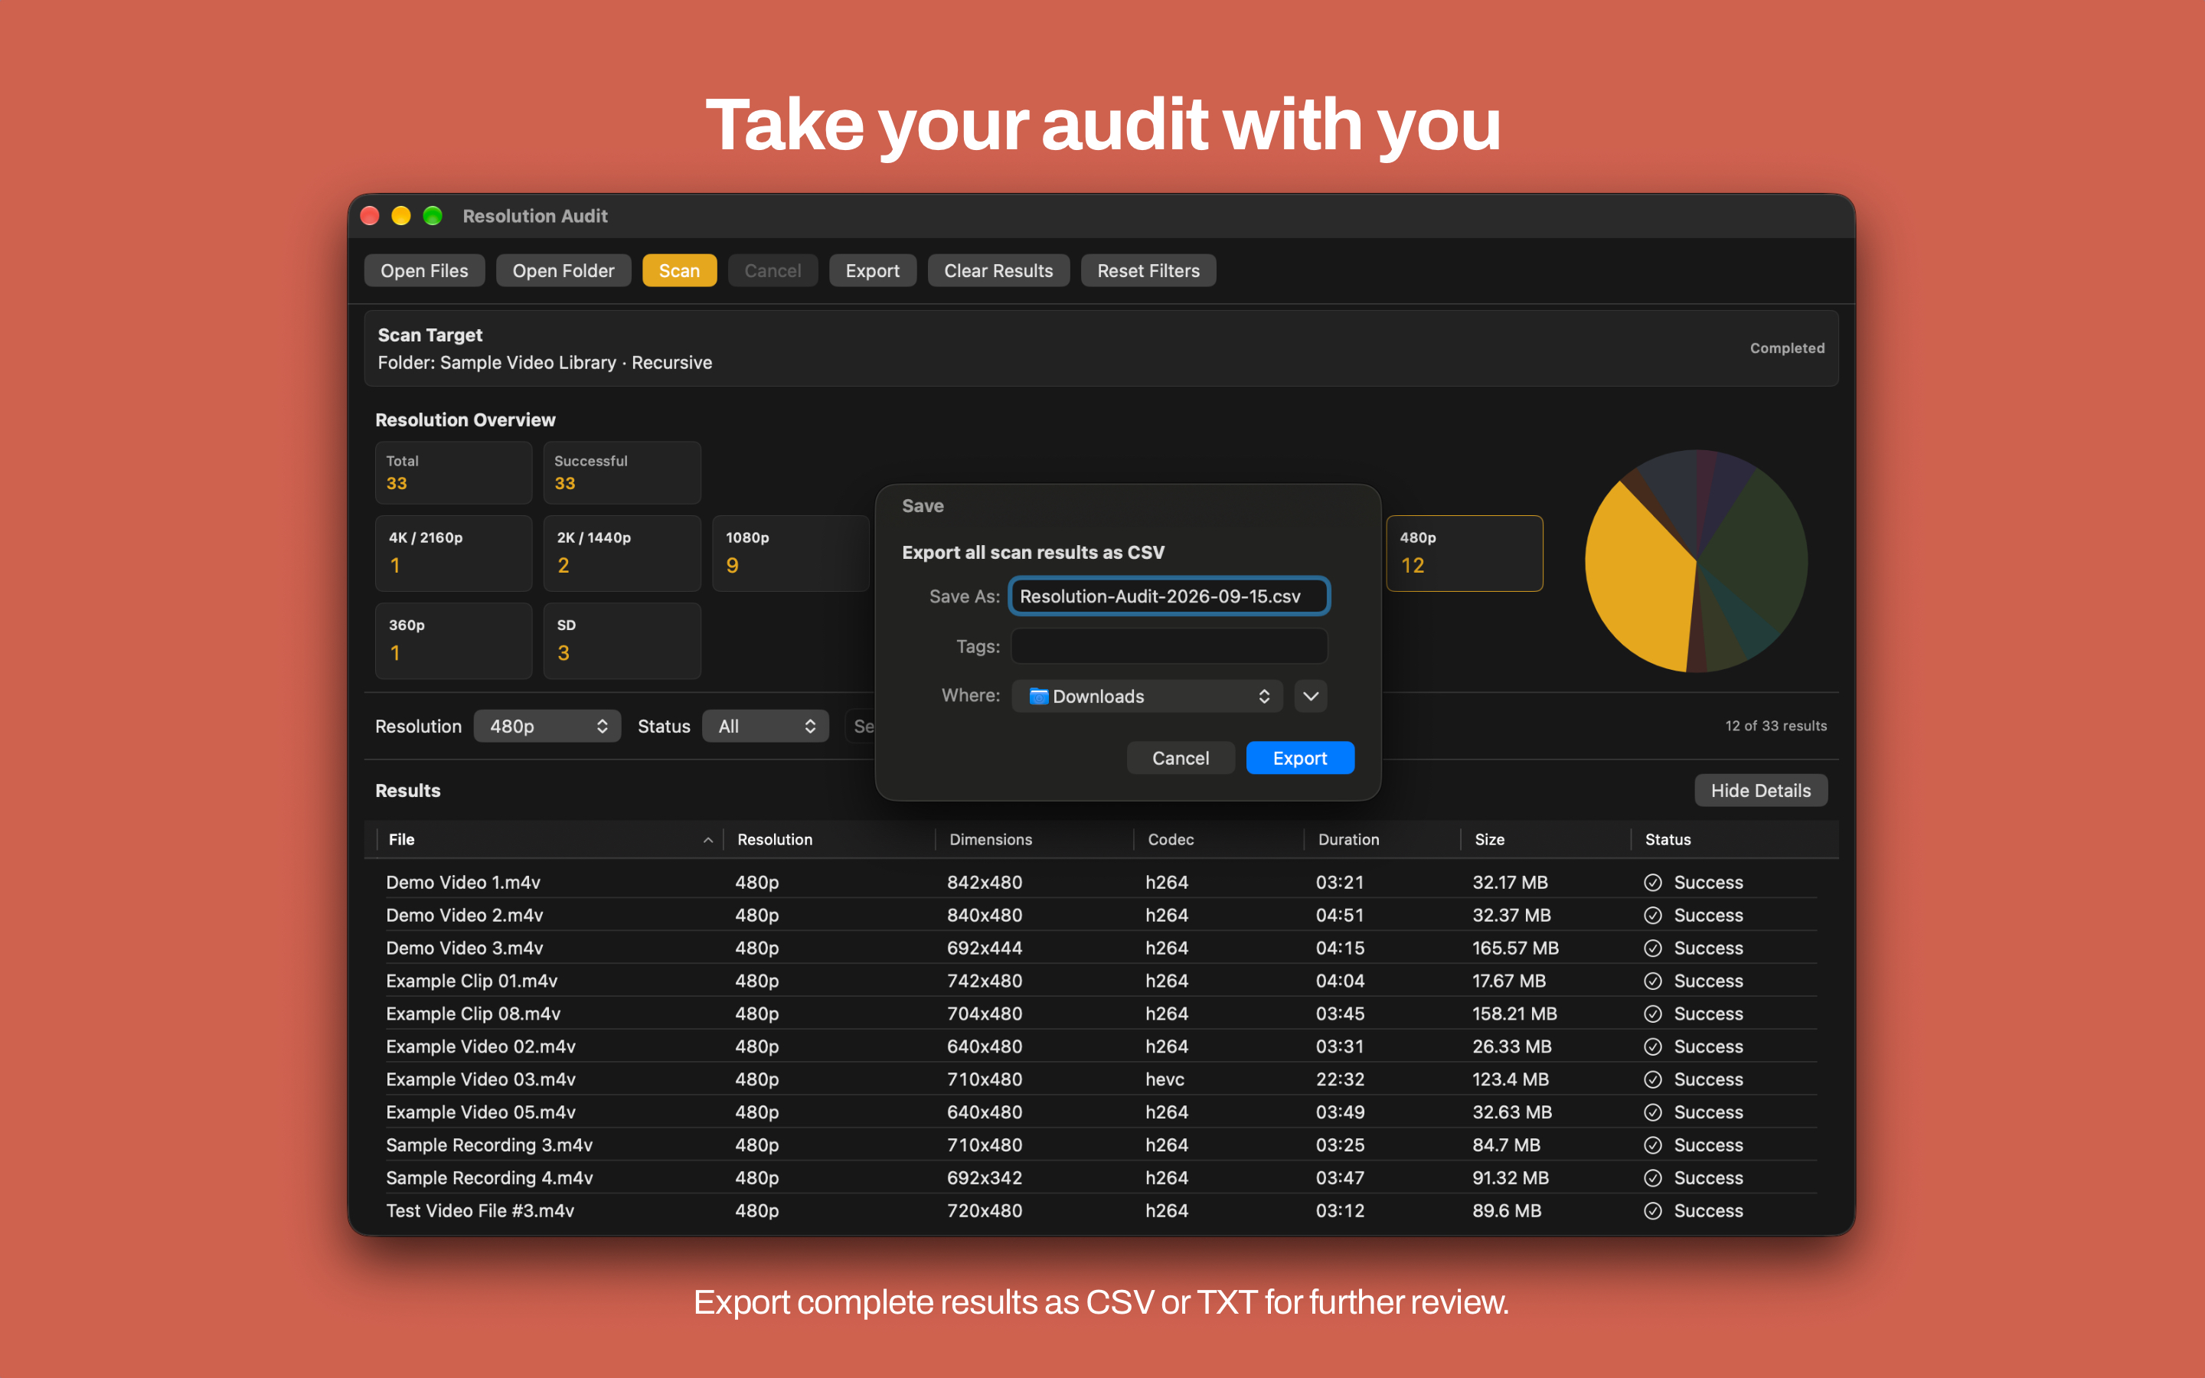Select the Demo Video 1.m4v row
The height and width of the screenshot is (1378, 2205).
[x=1101, y=882]
